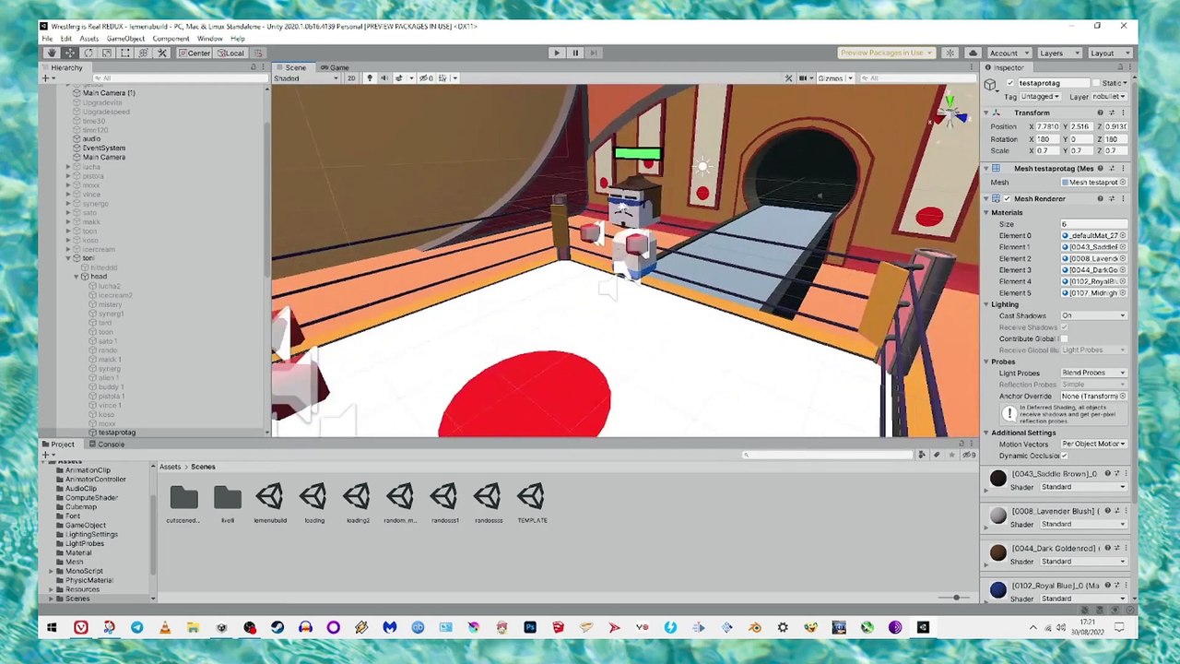This screenshot has width=1180, height=664.
Task: Open the Light Probes dropdown
Action: (1093, 373)
